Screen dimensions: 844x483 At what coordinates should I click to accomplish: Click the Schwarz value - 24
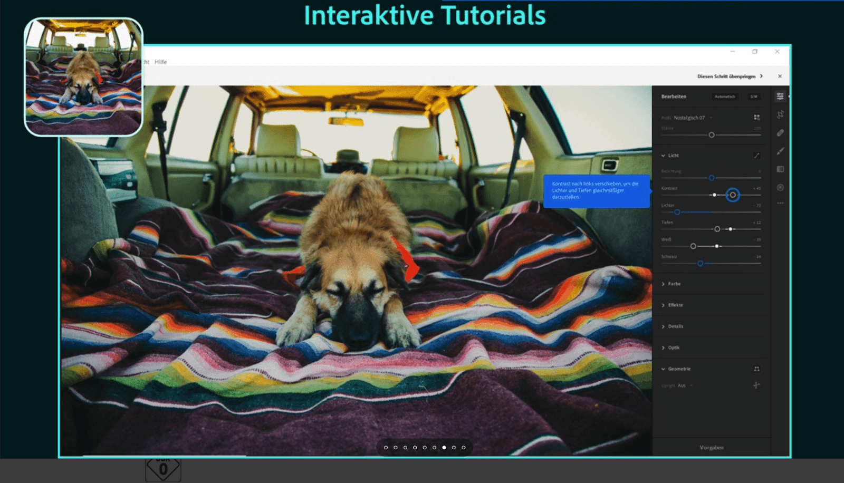[757, 257]
